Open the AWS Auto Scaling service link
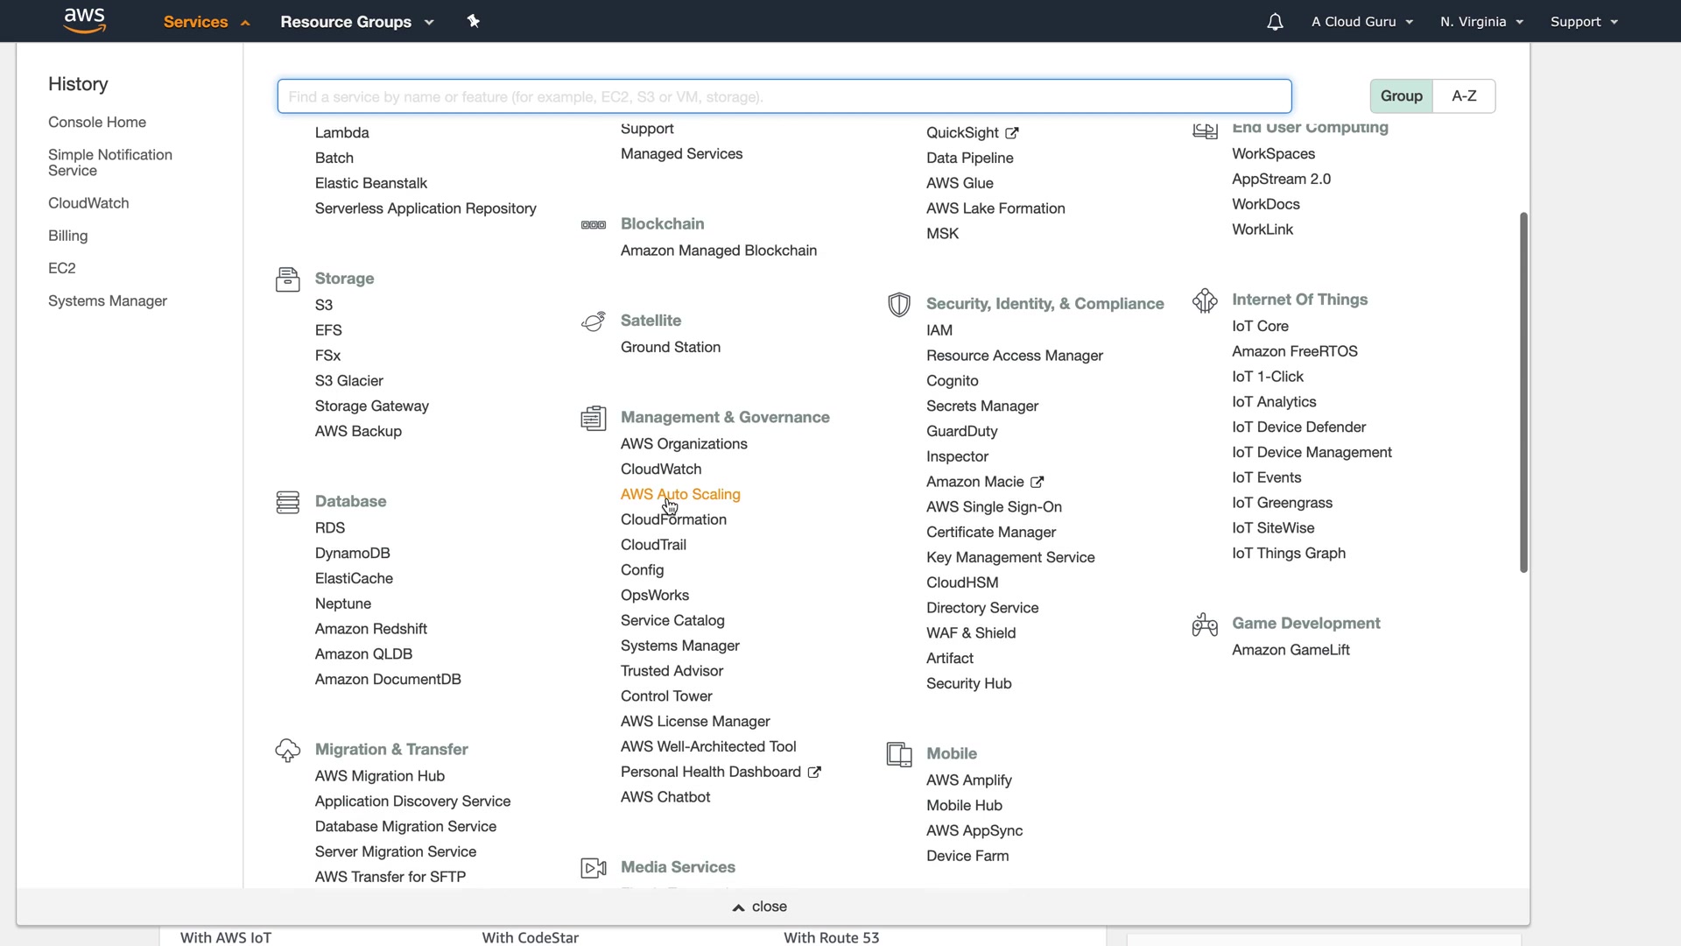1681x946 pixels. tap(680, 494)
